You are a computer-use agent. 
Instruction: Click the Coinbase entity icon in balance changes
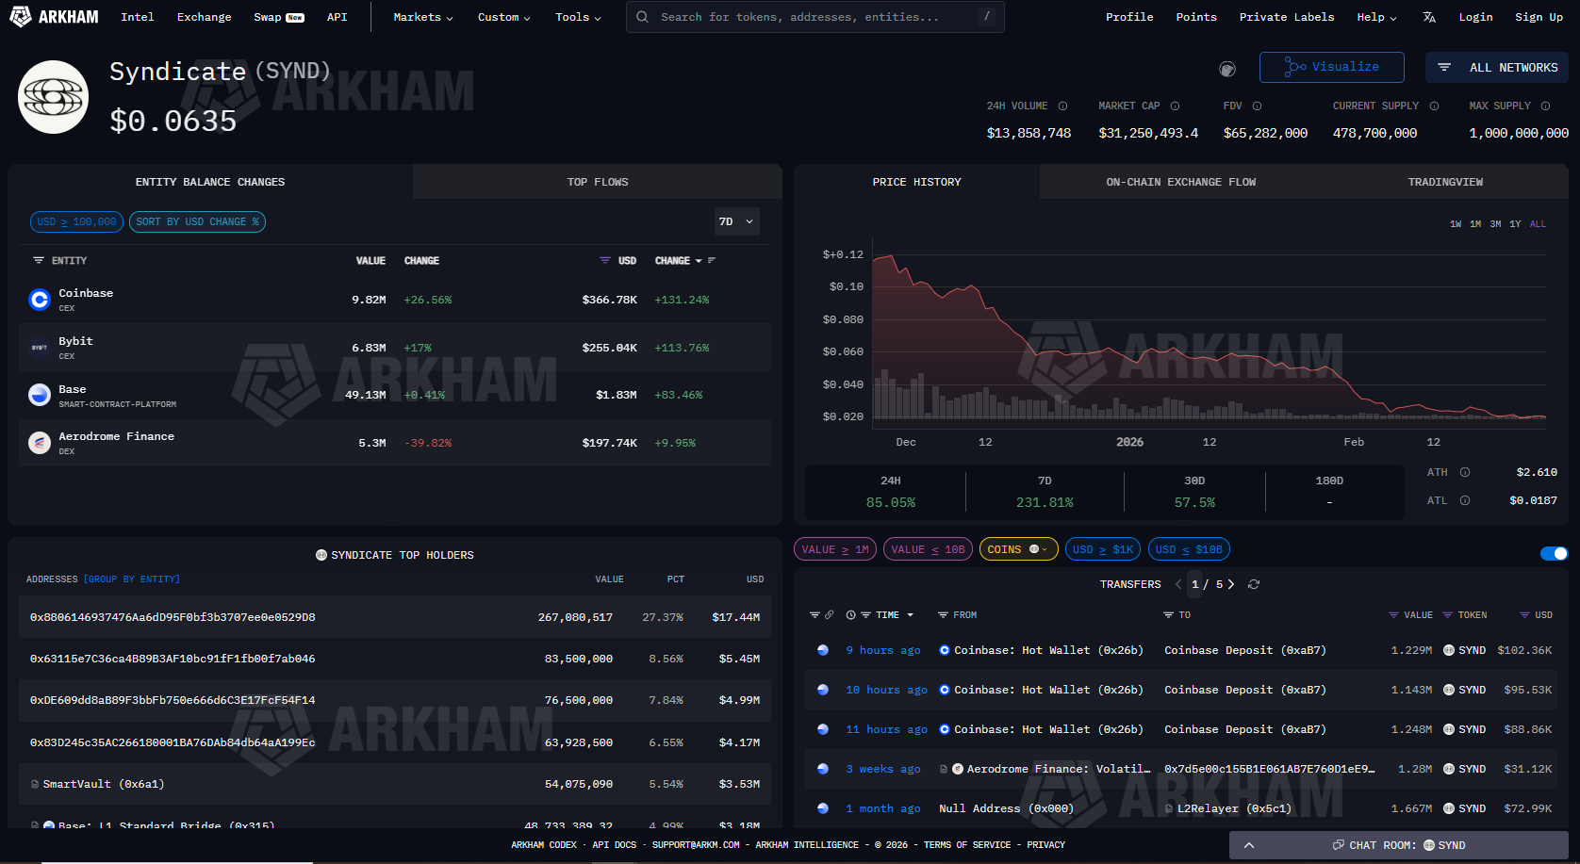(40, 299)
